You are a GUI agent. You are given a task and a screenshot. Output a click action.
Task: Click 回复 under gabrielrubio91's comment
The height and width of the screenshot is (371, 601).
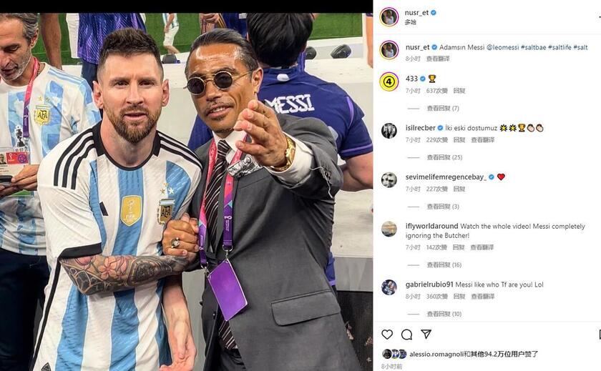pyautogui.click(x=459, y=296)
